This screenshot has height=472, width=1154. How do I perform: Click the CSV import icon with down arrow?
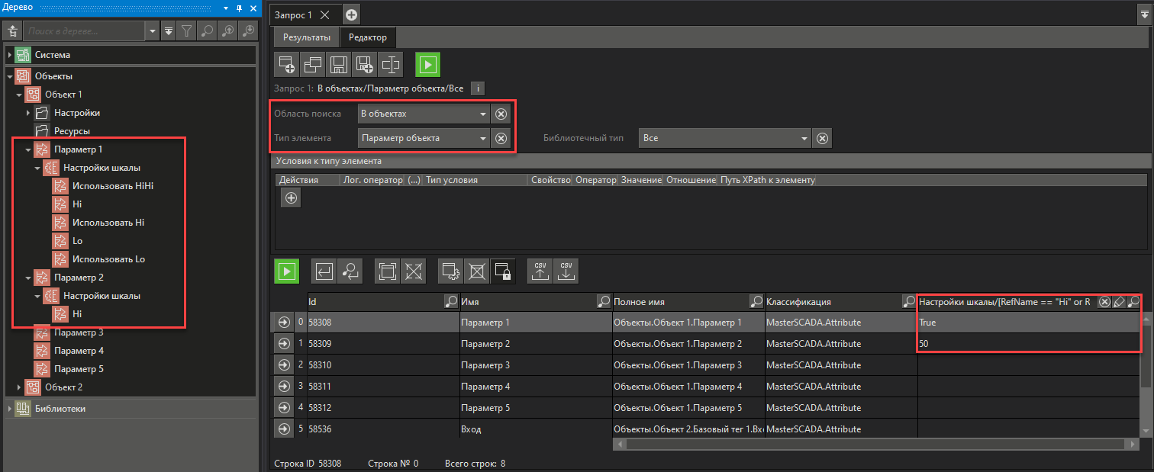tap(566, 271)
